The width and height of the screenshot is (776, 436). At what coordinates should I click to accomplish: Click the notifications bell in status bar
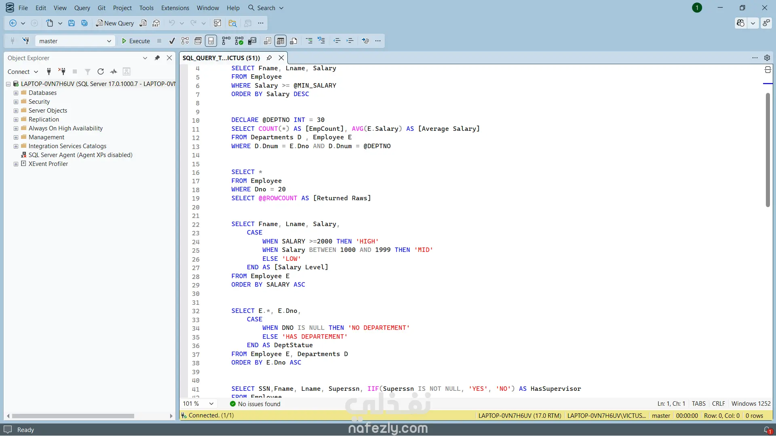[767, 430]
